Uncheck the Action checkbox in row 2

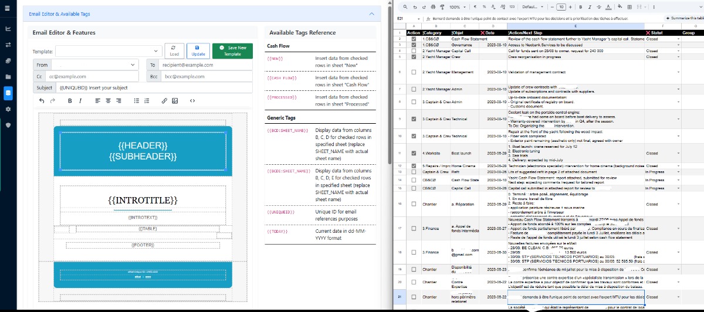coord(414,39)
